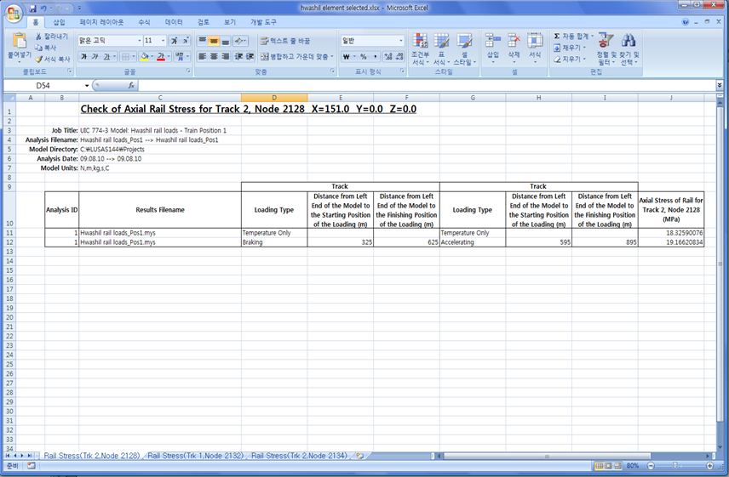
Task: Click the Save icon in quick access toolbar
Action: 32,8
